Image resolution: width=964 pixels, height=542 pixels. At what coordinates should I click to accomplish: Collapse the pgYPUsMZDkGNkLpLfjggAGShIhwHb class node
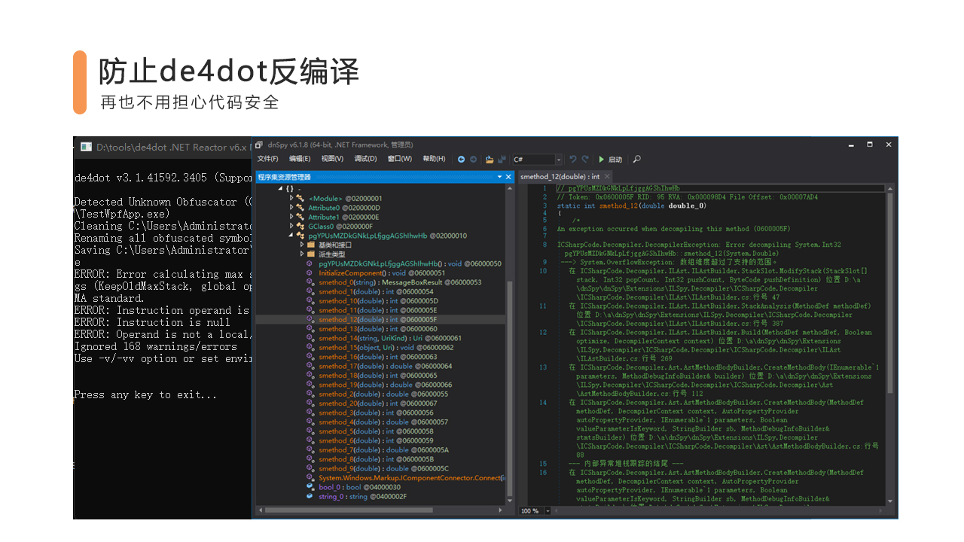(291, 236)
